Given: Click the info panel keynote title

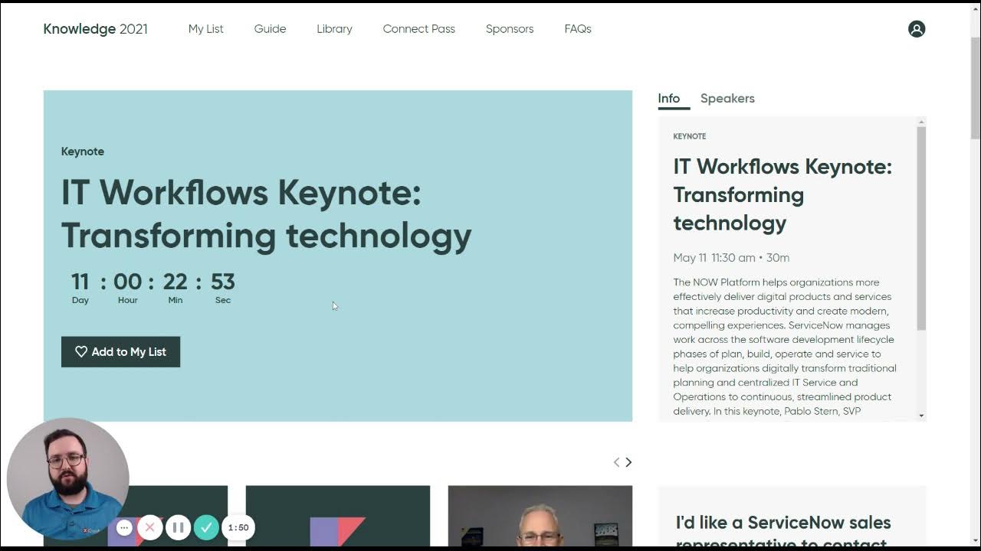Looking at the screenshot, I should [783, 194].
